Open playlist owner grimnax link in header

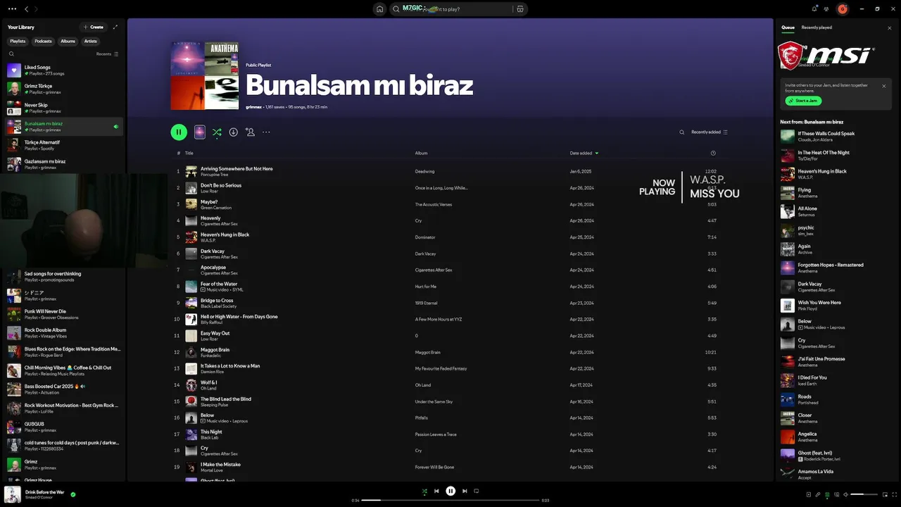point(253,107)
